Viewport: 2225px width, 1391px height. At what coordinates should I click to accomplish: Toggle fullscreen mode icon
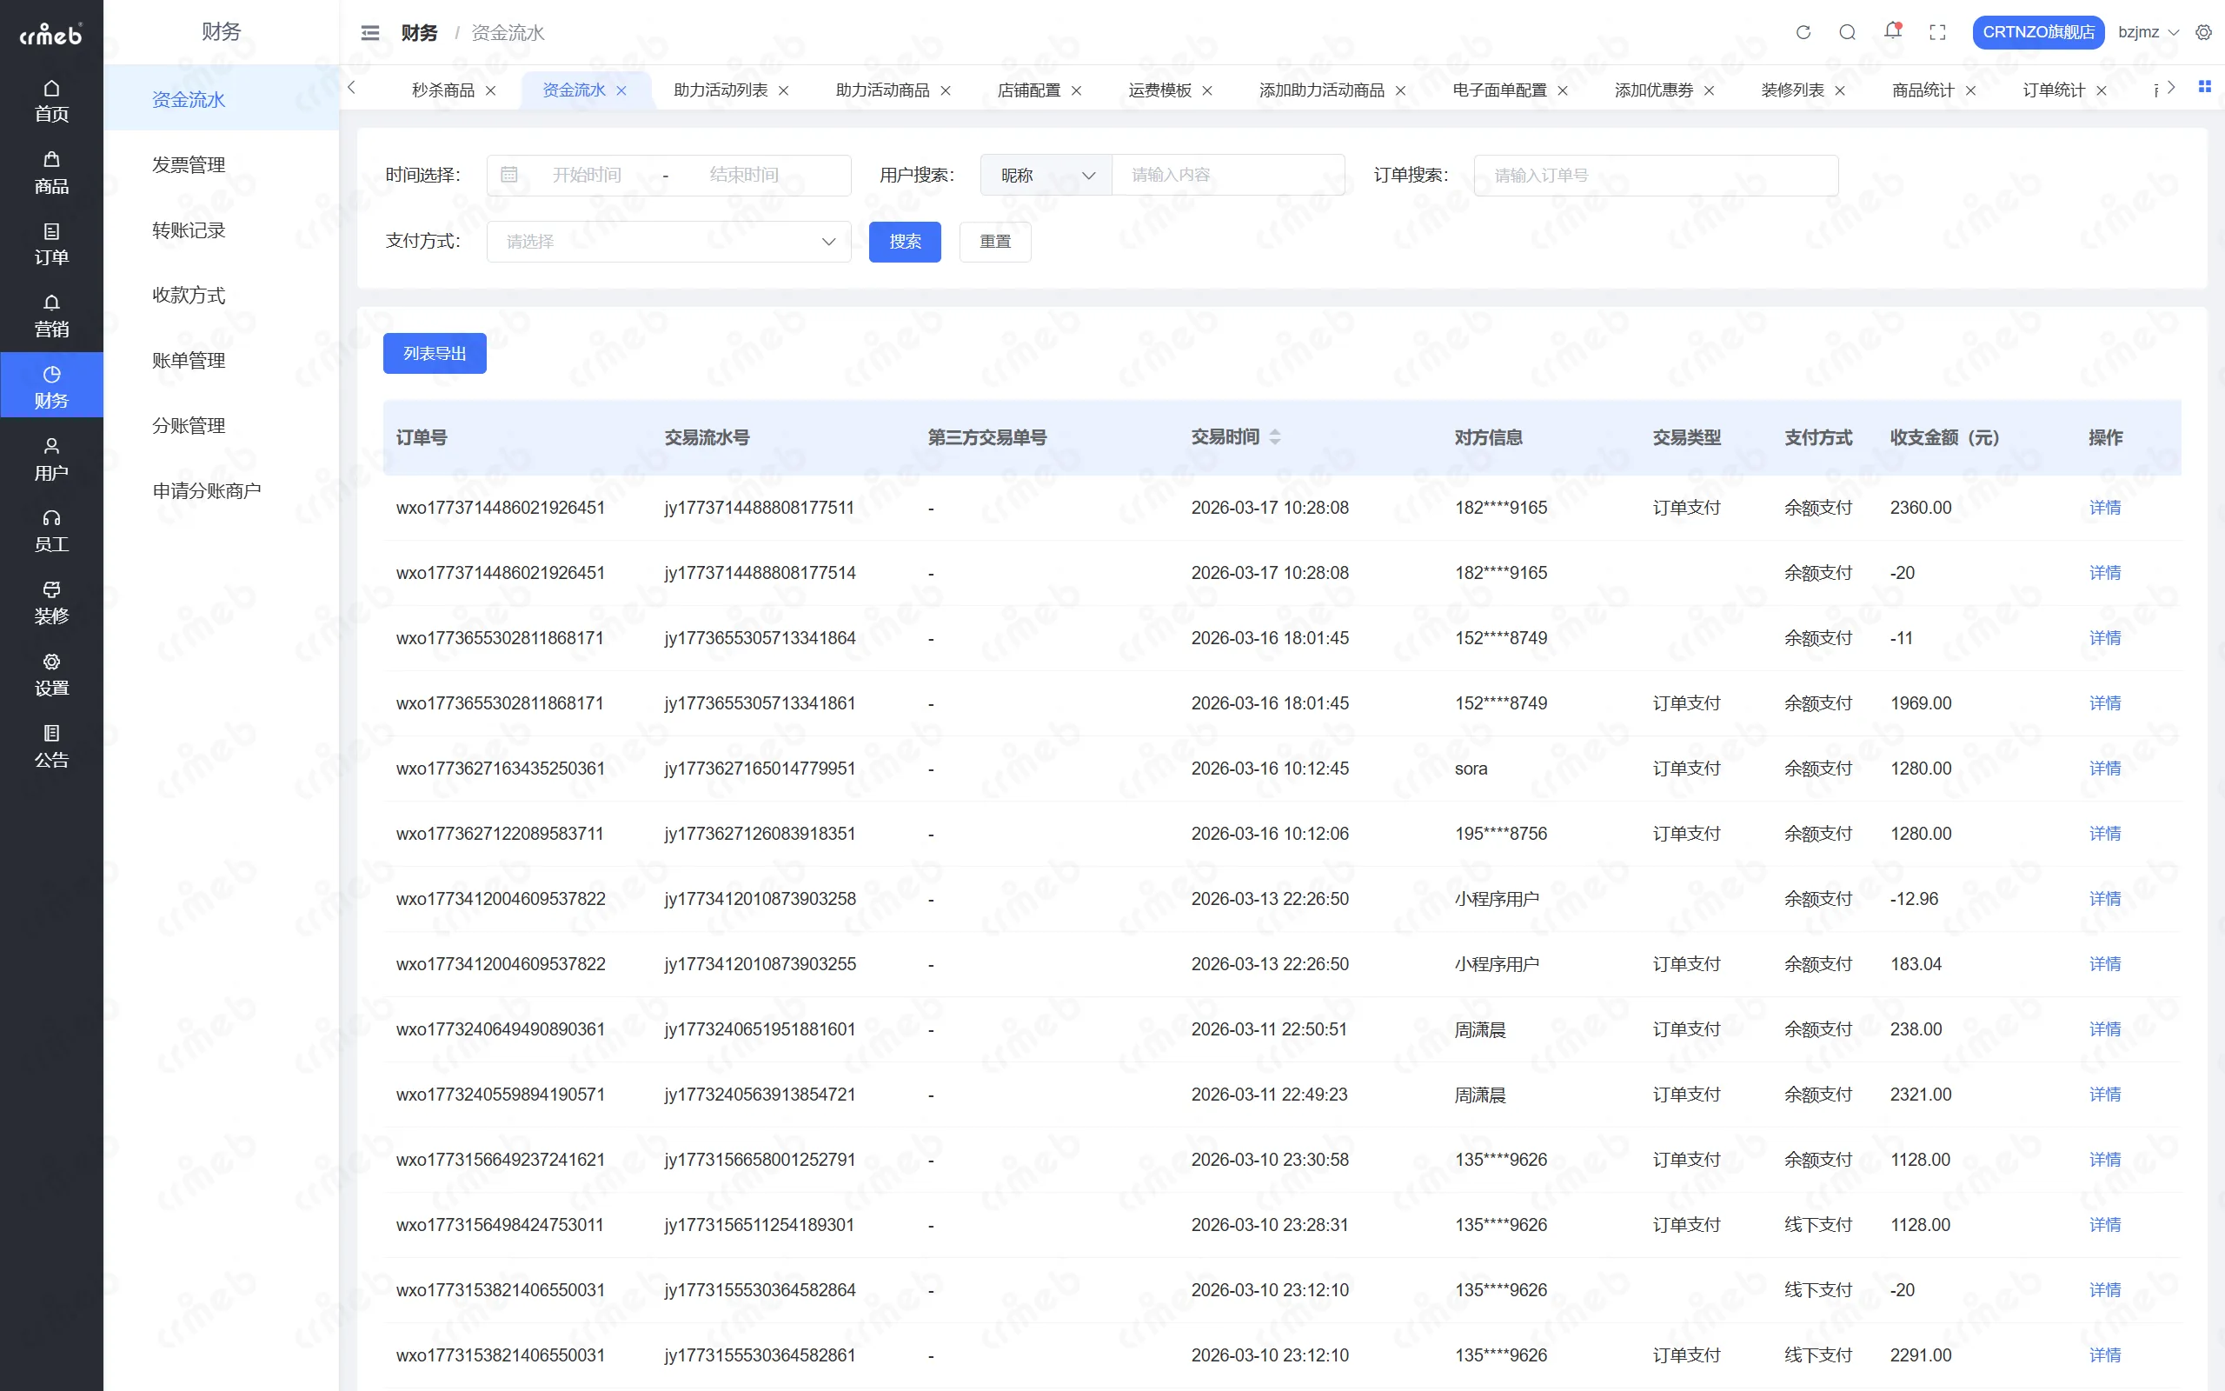pos(1937,32)
